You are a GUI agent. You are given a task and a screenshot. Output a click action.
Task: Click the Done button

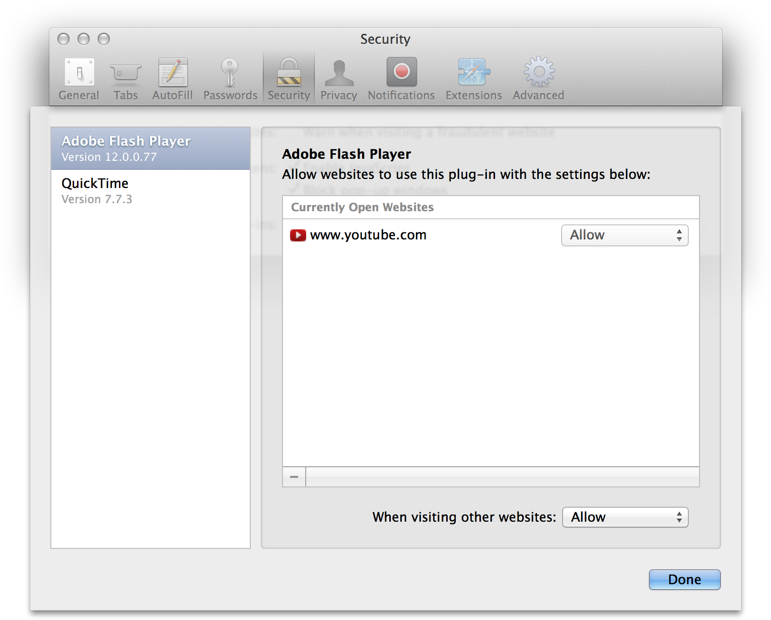[x=684, y=580]
